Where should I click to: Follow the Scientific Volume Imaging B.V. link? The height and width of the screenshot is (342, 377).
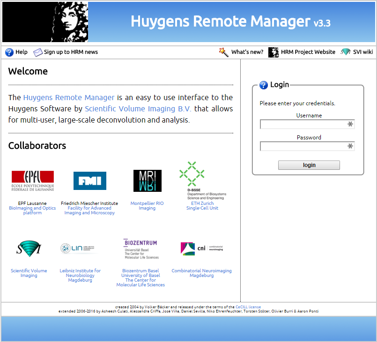coord(138,109)
